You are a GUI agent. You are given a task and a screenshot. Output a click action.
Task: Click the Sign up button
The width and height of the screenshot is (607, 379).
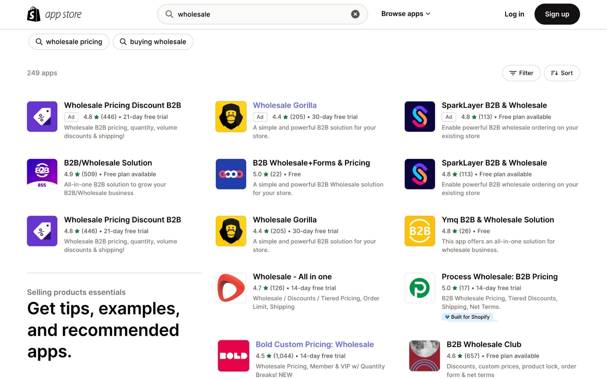coord(557,14)
